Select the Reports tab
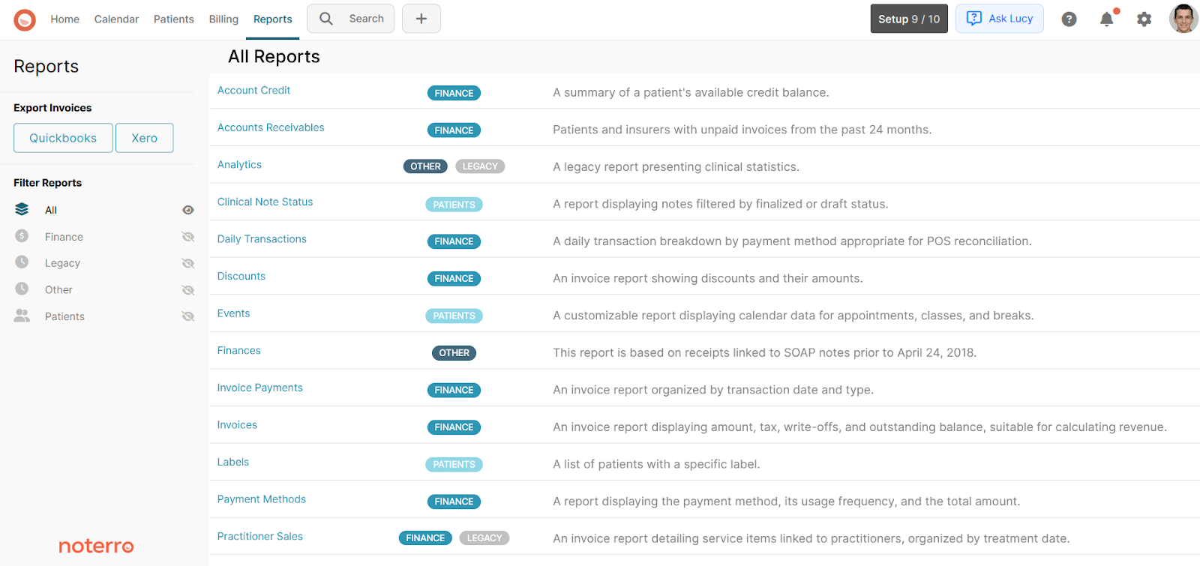 coord(272,19)
